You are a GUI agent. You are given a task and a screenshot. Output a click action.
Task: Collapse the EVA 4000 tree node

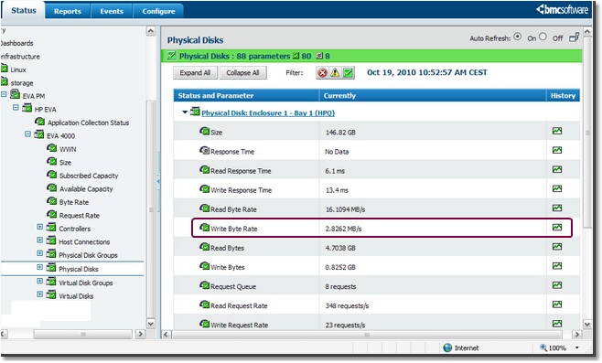[x=27, y=133]
